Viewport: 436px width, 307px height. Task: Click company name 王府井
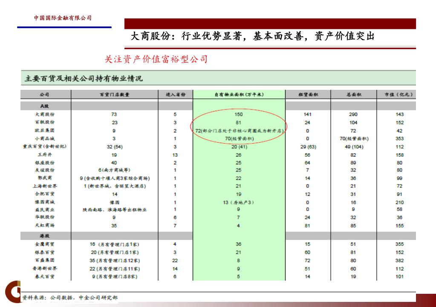click(x=44, y=155)
